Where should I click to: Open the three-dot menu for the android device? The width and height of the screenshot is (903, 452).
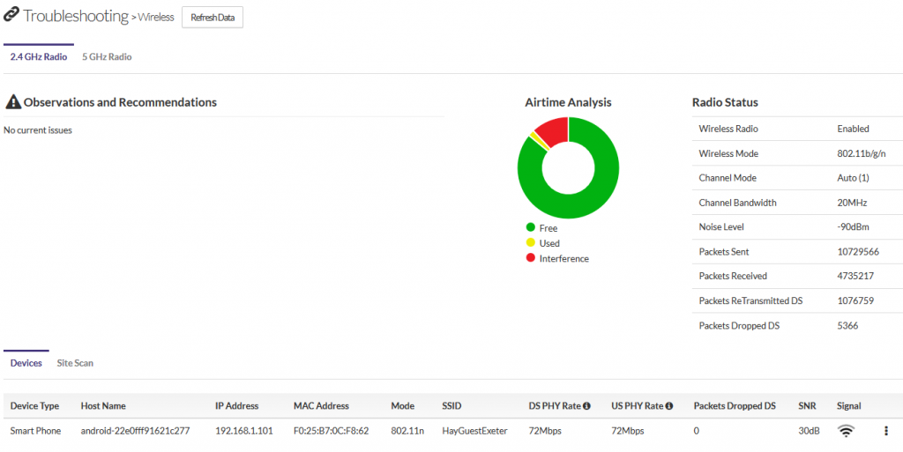pos(885,431)
